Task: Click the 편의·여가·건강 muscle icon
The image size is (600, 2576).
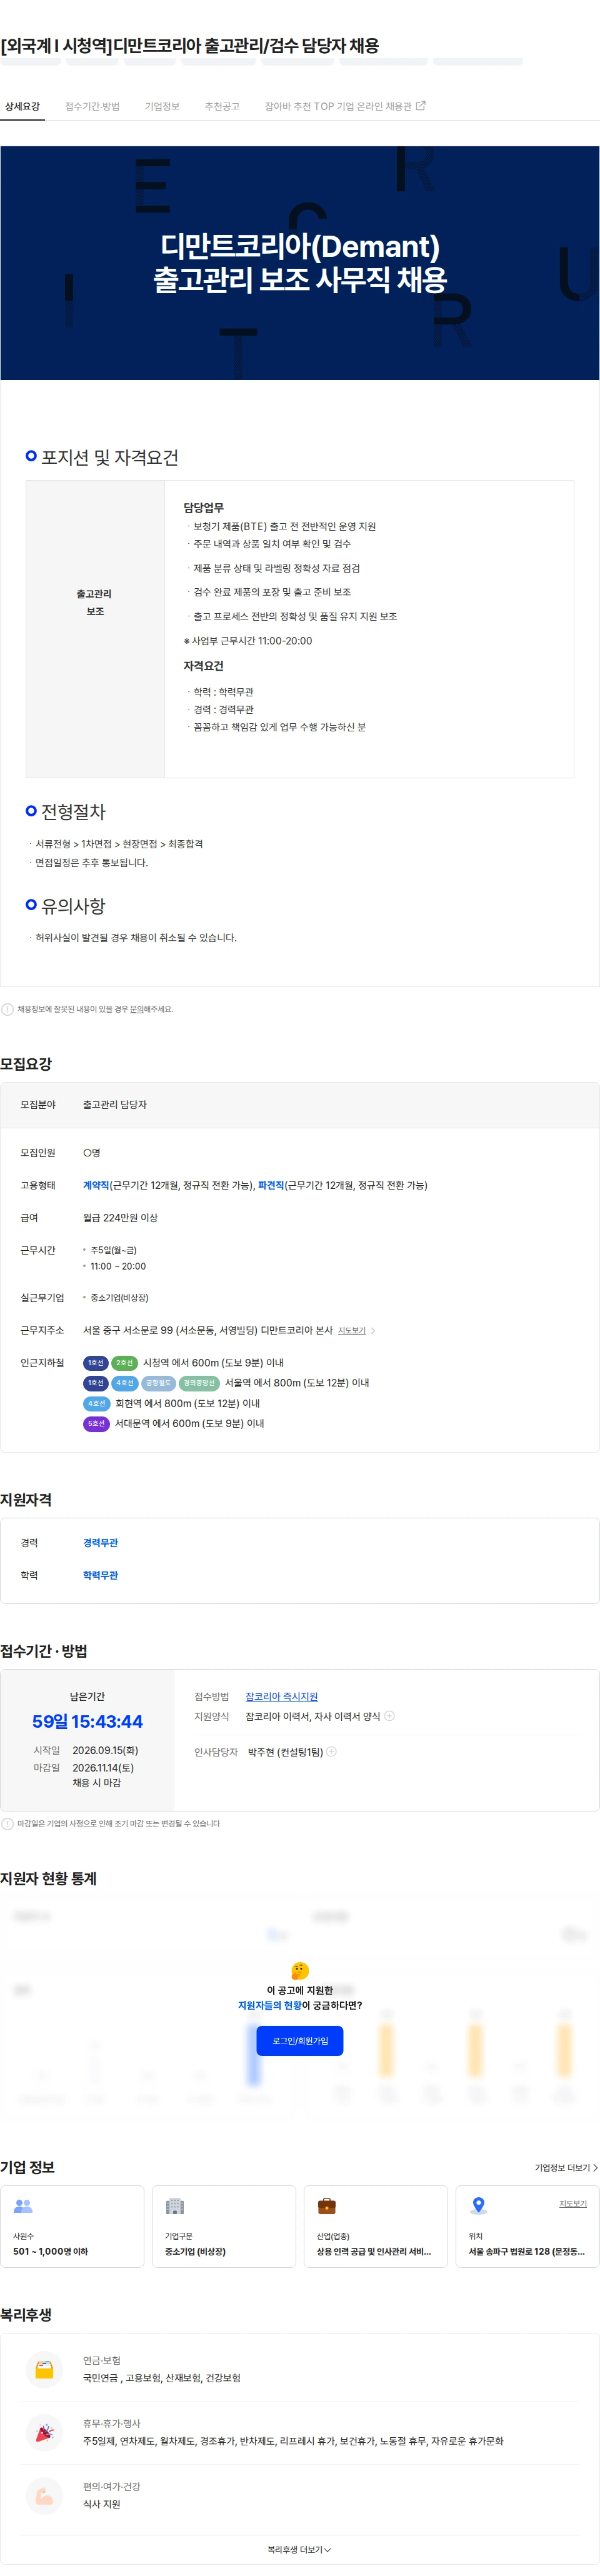Action: click(x=44, y=2496)
